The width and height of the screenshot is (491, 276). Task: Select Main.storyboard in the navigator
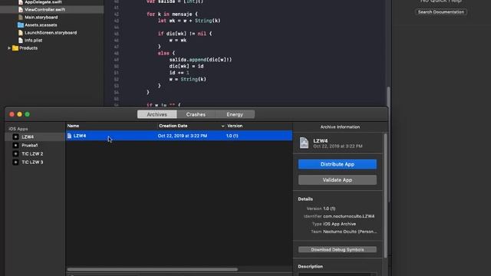click(41, 17)
